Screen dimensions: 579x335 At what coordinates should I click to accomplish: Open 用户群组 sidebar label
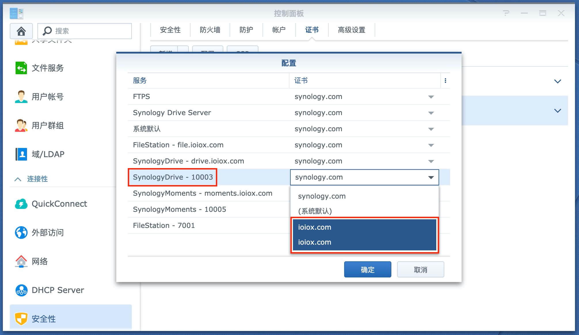click(x=48, y=125)
